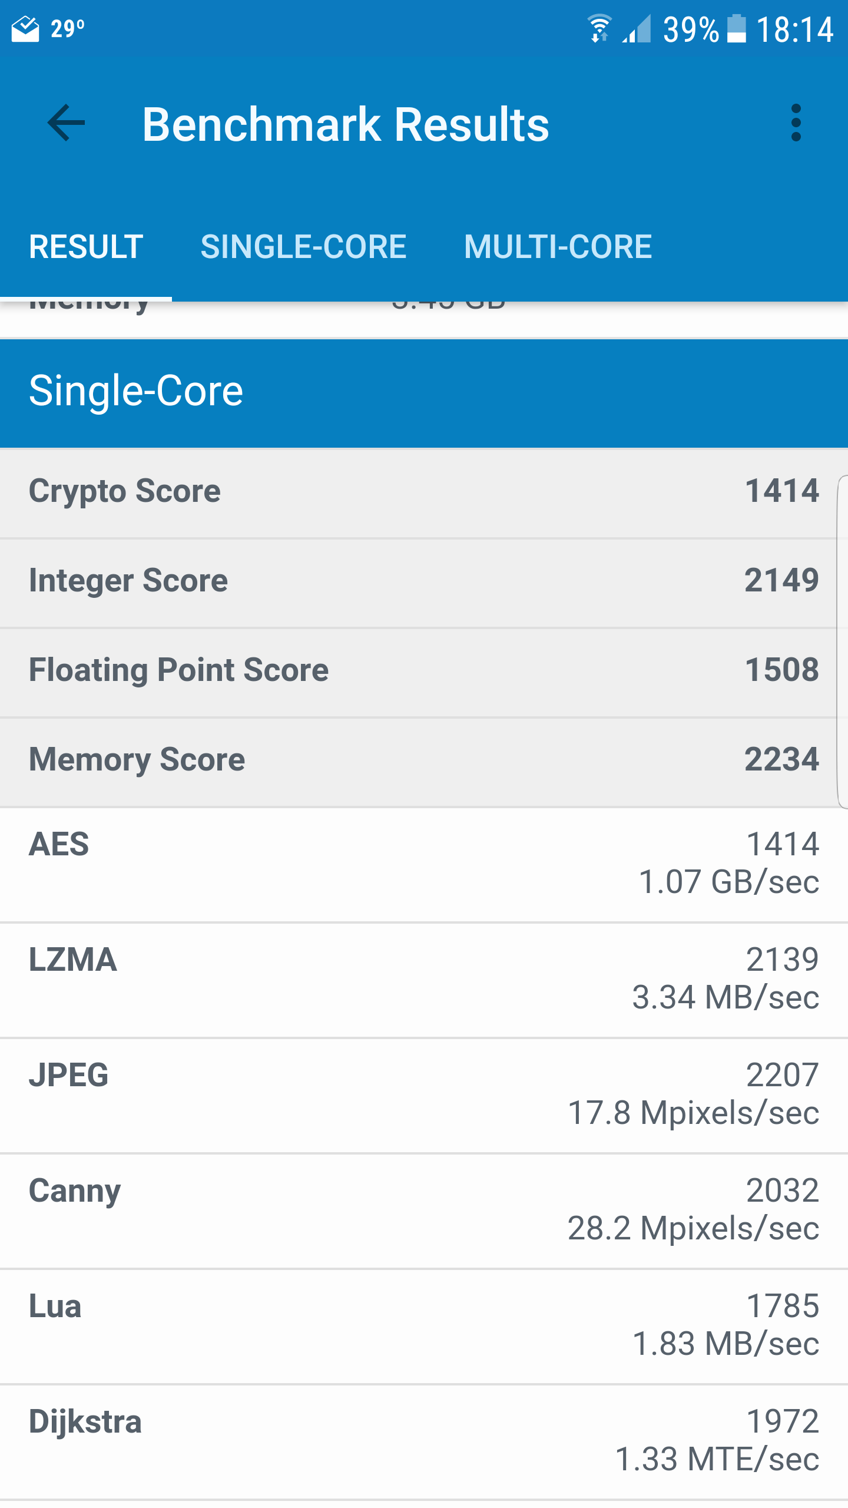Tap the Dijkstra benchmark row
This screenshot has height=1508, width=848.
click(424, 1441)
